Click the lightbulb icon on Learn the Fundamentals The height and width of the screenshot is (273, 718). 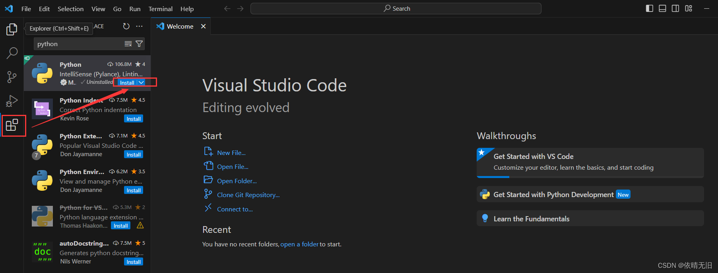pos(485,218)
